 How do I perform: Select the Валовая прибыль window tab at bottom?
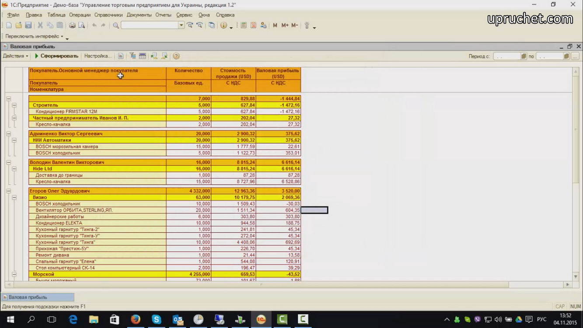pos(38,297)
